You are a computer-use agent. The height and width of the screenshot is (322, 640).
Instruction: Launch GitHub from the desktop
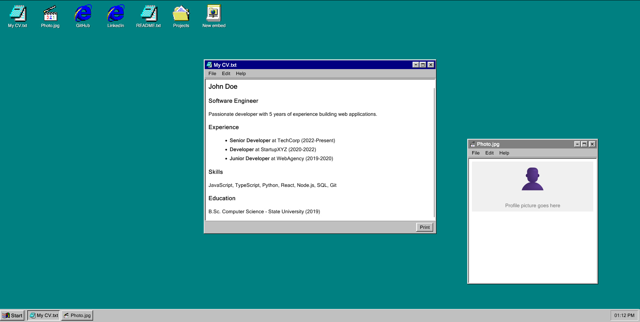[x=82, y=15]
